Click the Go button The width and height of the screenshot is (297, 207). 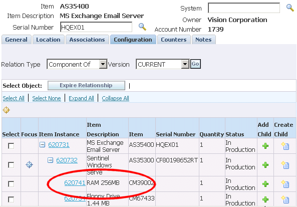[195, 64]
